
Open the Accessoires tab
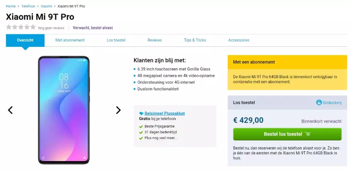click(x=239, y=40)
